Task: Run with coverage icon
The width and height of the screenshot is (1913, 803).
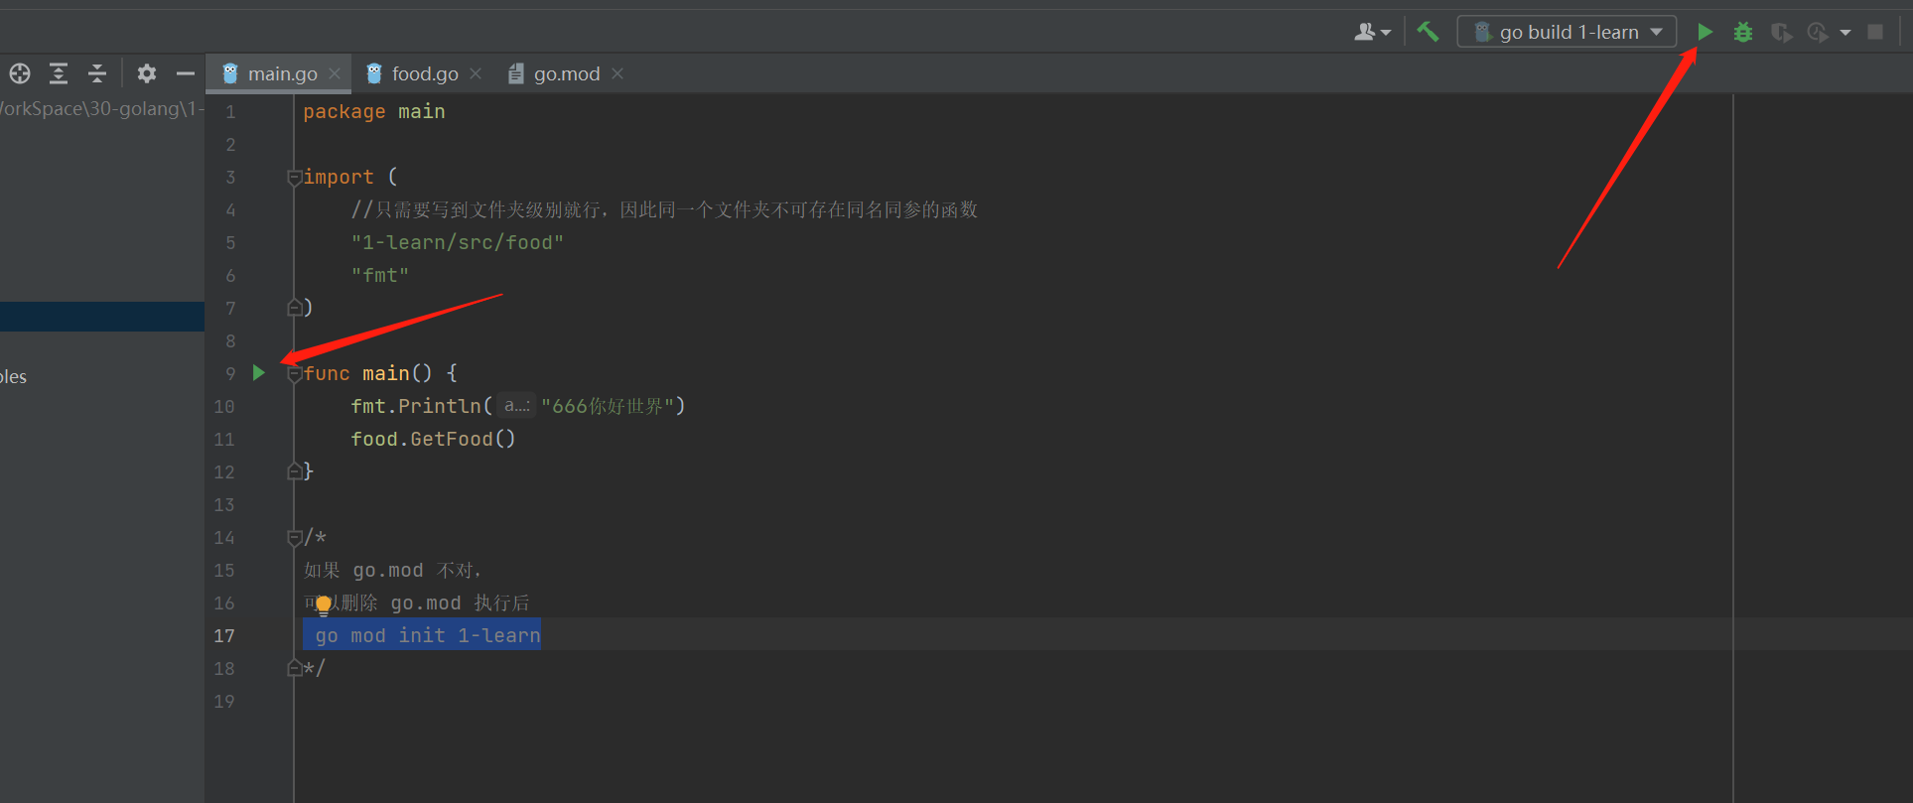Action: click(x=1782, y=32)
